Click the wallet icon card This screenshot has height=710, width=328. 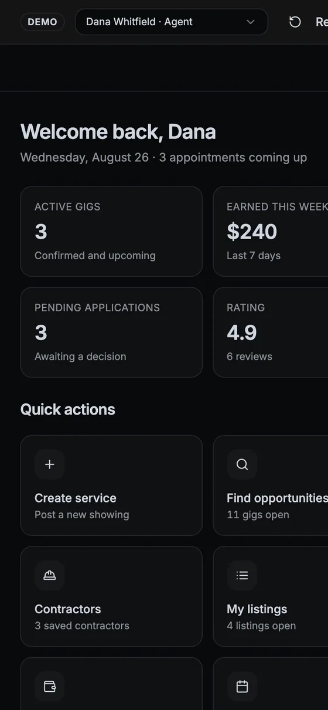[111, 684]
